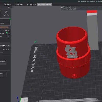The height and width of the screenshot is (102, 102).
Task: Save the current process preset
Action: [4, 49]
